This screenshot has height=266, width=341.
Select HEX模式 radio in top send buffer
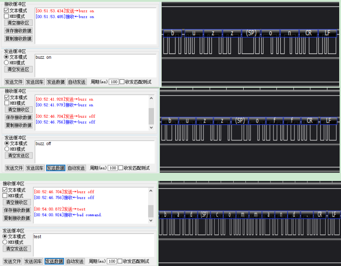(x=6, y=63)
